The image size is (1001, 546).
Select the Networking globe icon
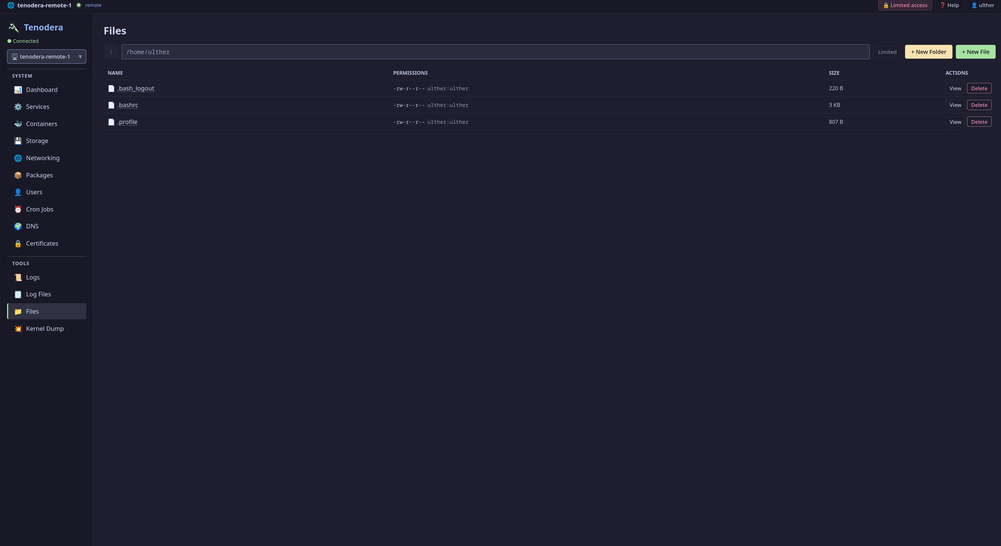18,158
